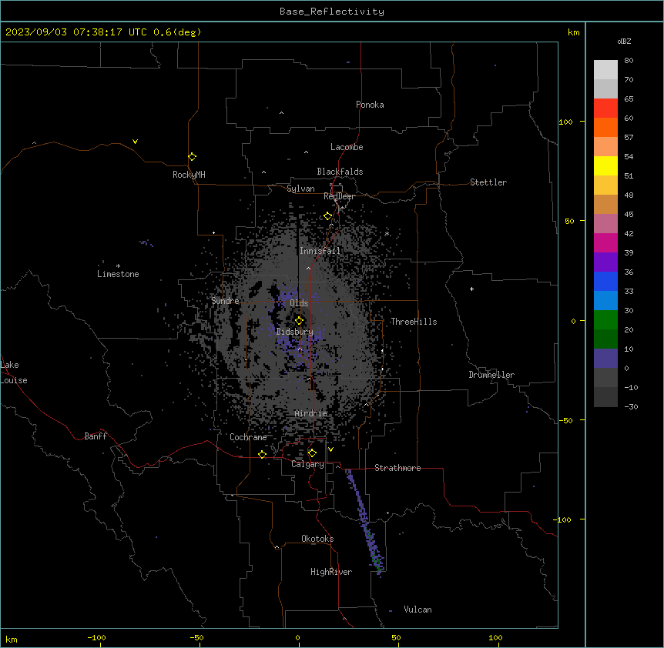The image size is (664, 648).
Task: Select the yellow diamond marker below Cochrane
Action: 262,454
